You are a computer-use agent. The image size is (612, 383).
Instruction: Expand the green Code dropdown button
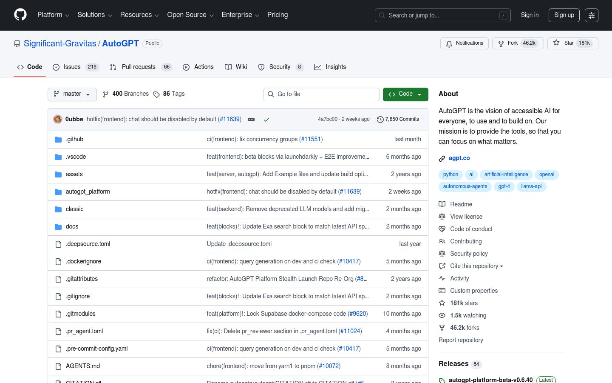(x=405, y=94)
